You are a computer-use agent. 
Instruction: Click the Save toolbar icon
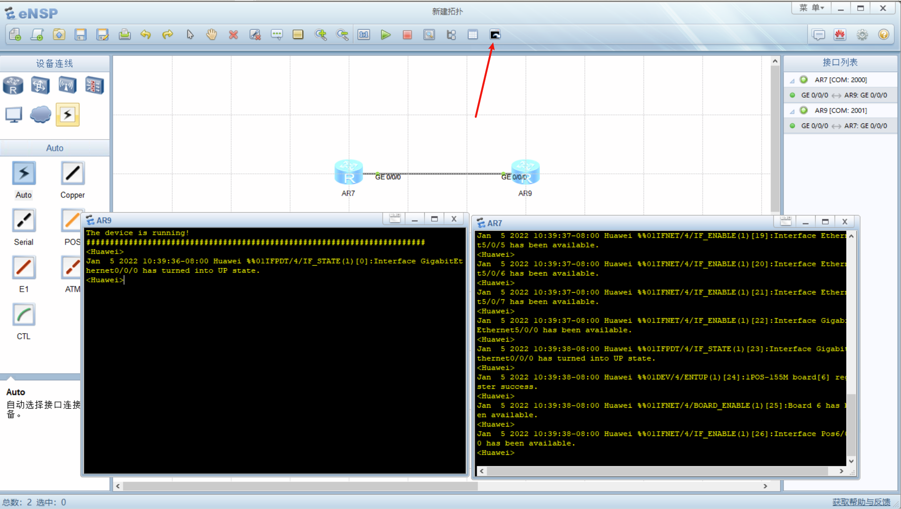pos(81,34)
